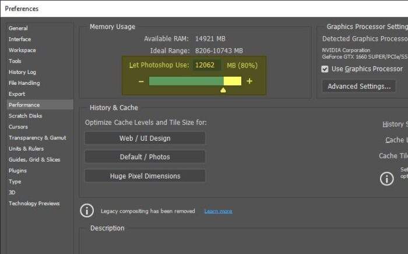Choose Default / Photos cache preset
Viewport: 408px width, 254px height.
(145, 157)
